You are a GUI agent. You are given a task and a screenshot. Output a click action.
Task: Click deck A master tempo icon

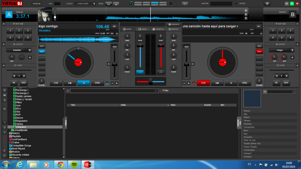point(107,83)
